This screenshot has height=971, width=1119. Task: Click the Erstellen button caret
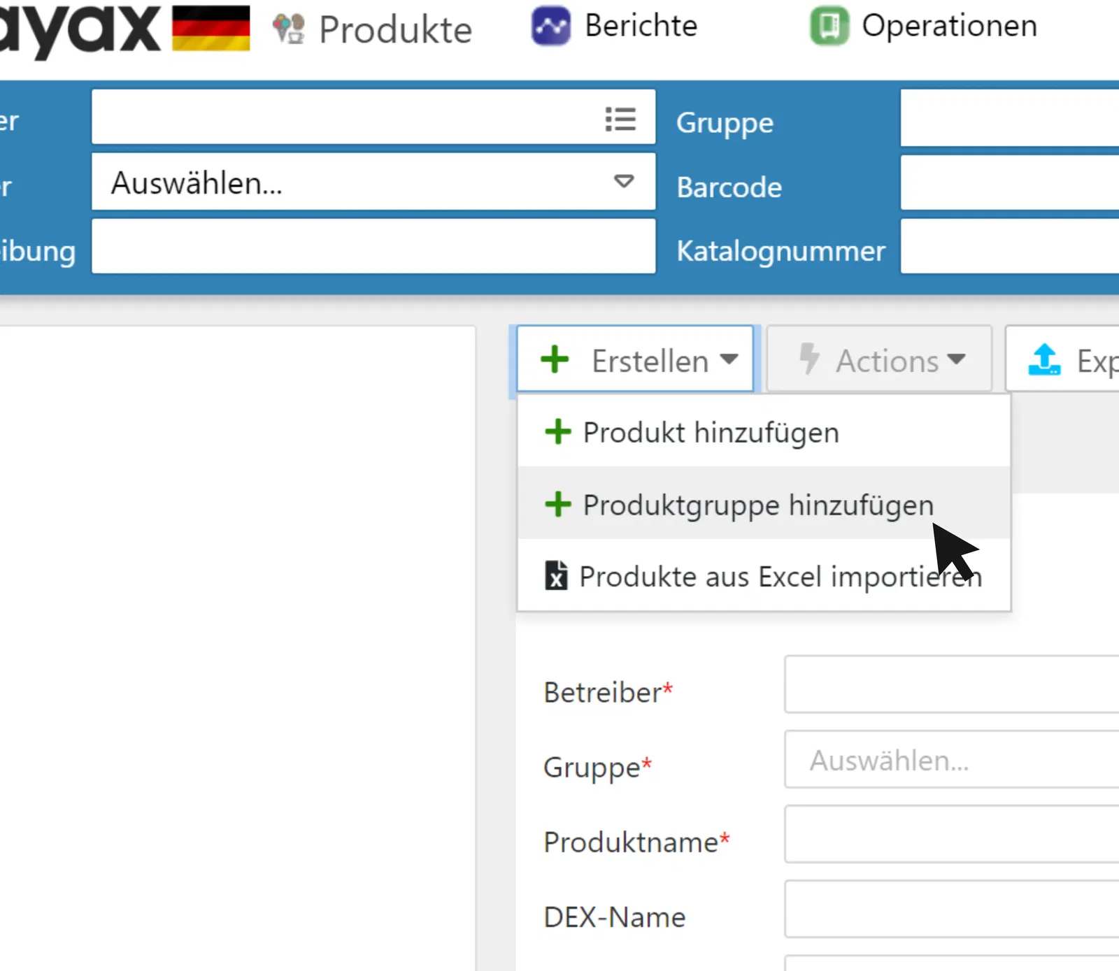point(729,359)
